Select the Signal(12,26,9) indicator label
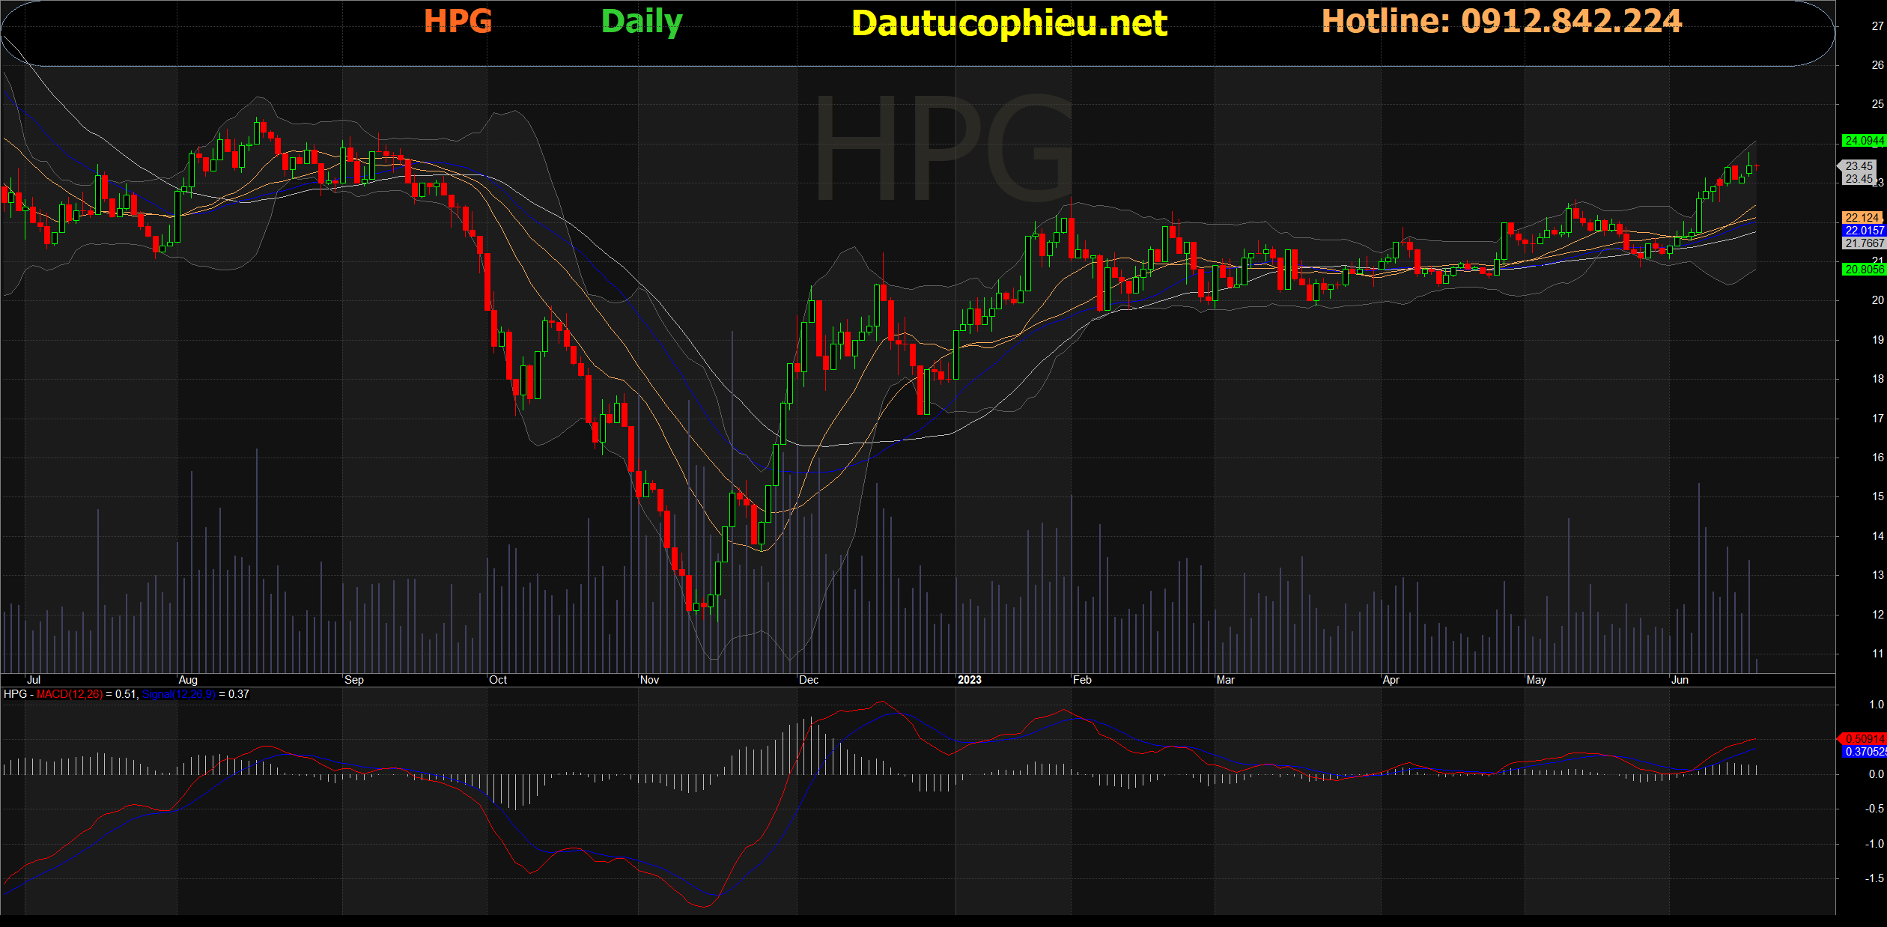This screenshot has width=1887, height=927. (179, 694)
